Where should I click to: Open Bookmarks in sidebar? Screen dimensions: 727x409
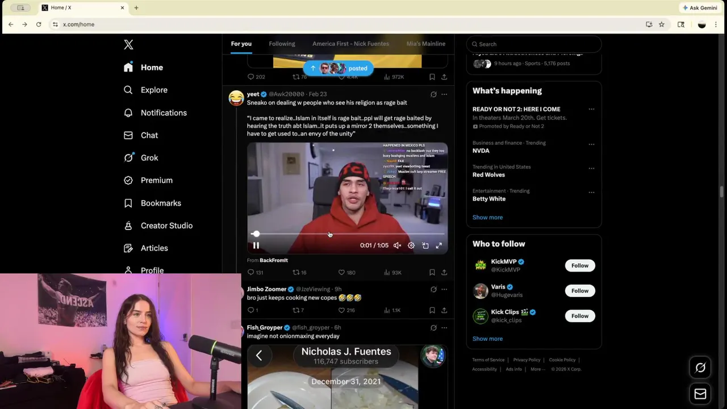(x=153, y=203)
